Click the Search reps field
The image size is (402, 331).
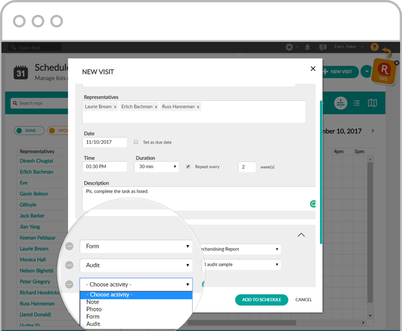(x=40, y=103)
